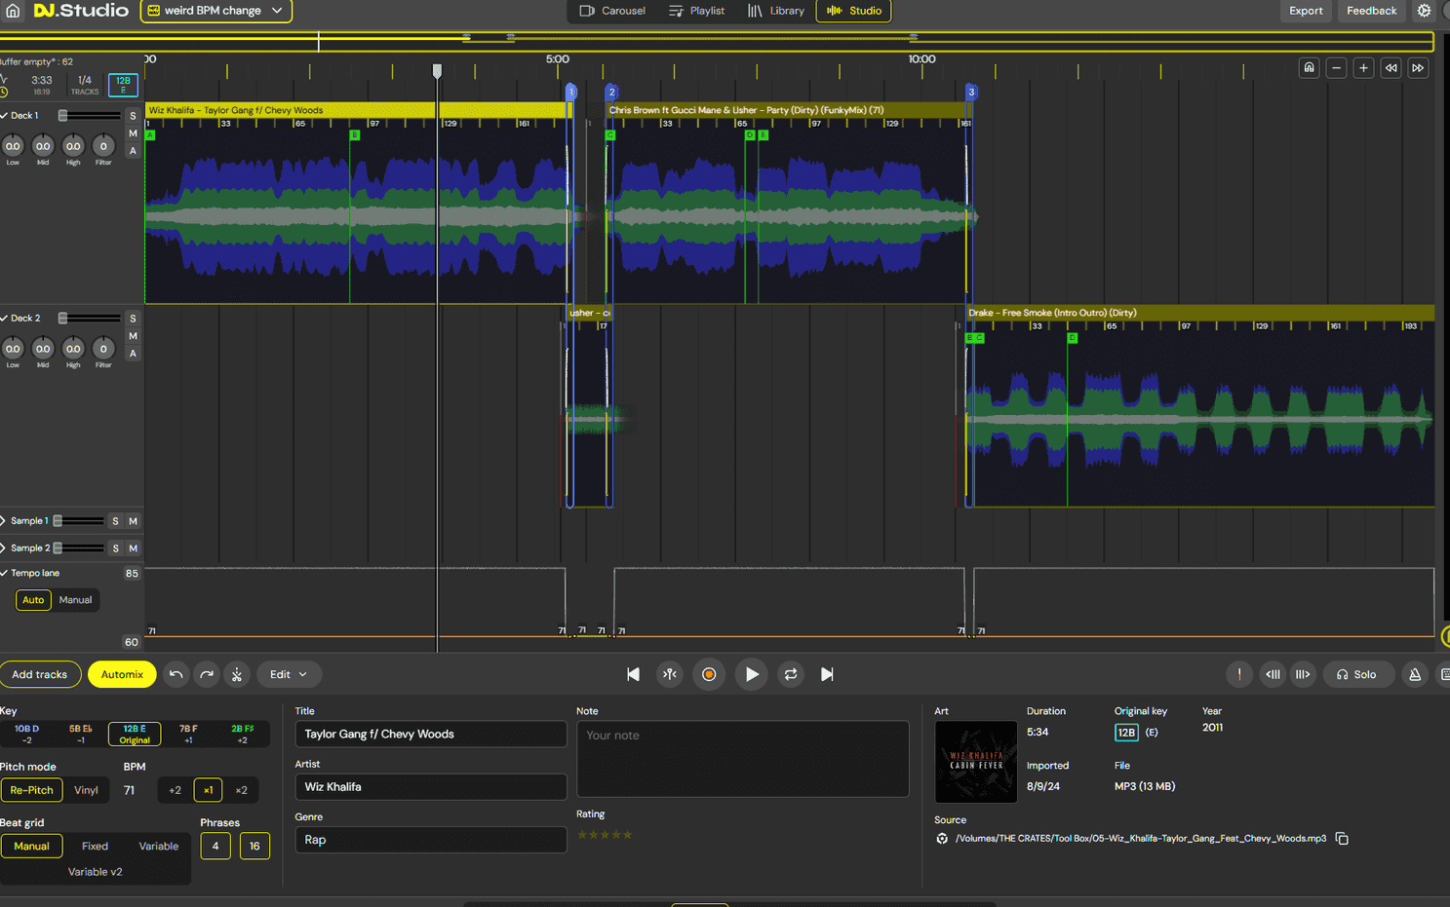The height and width of the screenshot is (907, 1450).
Task: Copy the source file path
Action: [x=1342, y=839]
